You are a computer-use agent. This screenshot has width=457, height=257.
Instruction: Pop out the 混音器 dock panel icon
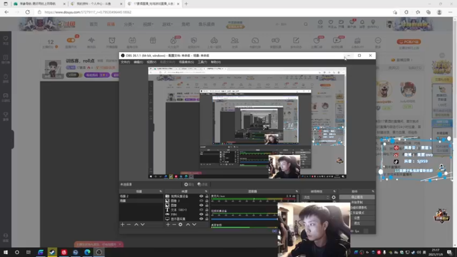tap(296, 191)
